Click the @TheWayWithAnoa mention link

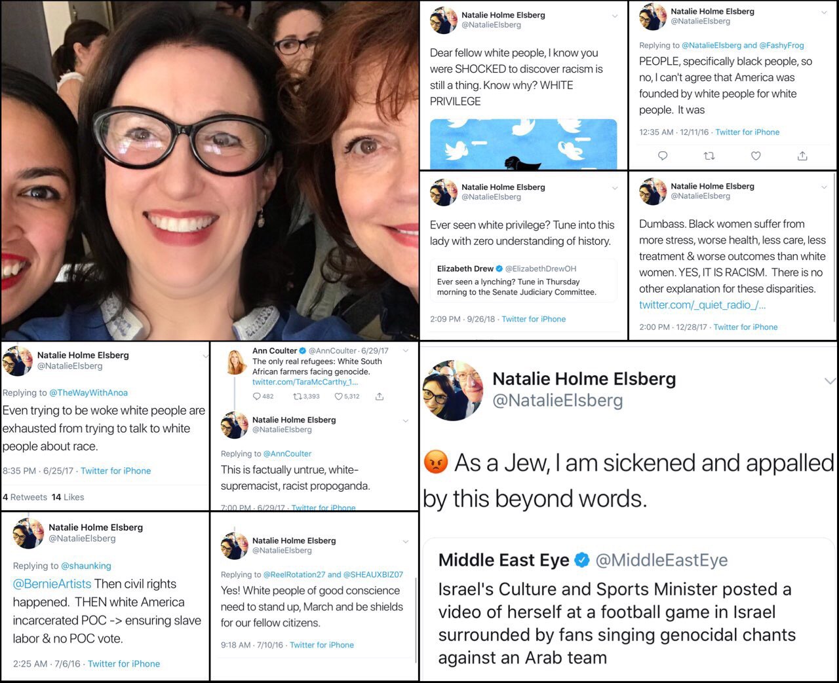point(88,392)
